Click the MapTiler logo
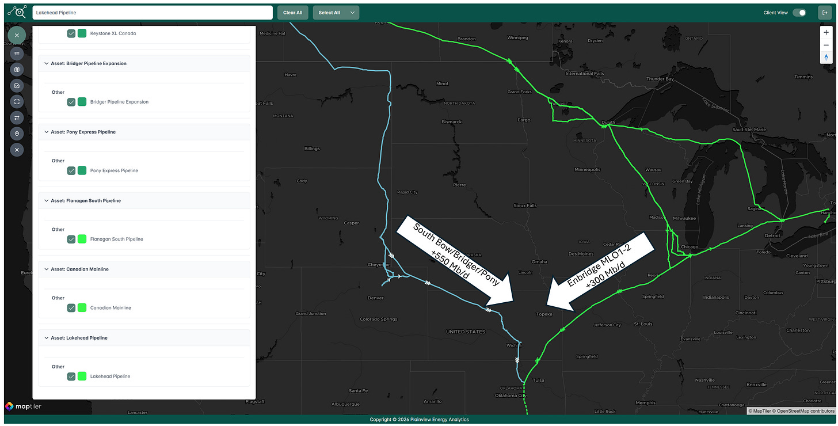The width and height of the screenshot is (838, 426). pyautogui.click(x=24, y=406)
